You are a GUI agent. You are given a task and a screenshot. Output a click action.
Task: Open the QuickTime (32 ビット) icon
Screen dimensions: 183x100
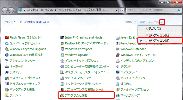pyautogui.click(x=7, y=43)
